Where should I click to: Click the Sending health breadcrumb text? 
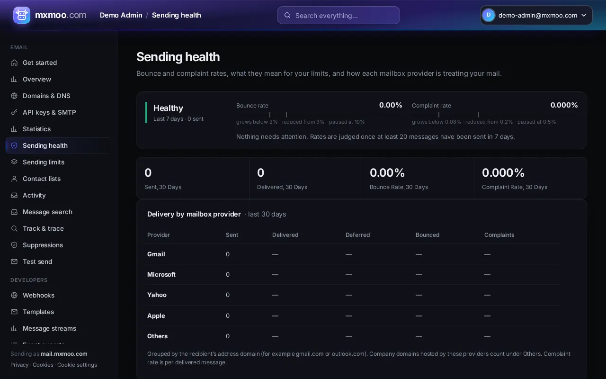(x=177, y=15)
